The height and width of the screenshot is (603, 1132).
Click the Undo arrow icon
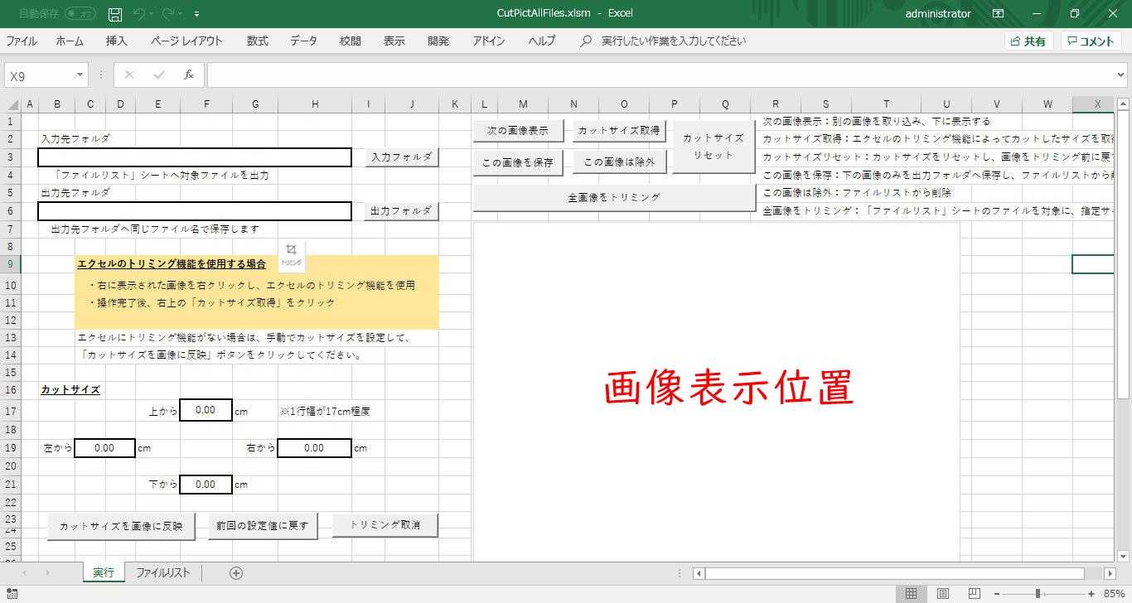pyautogui.click(x=139, y=14)
